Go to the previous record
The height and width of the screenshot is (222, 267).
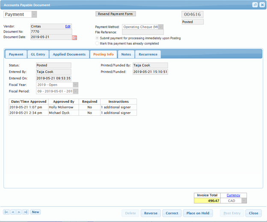(13, 212)
